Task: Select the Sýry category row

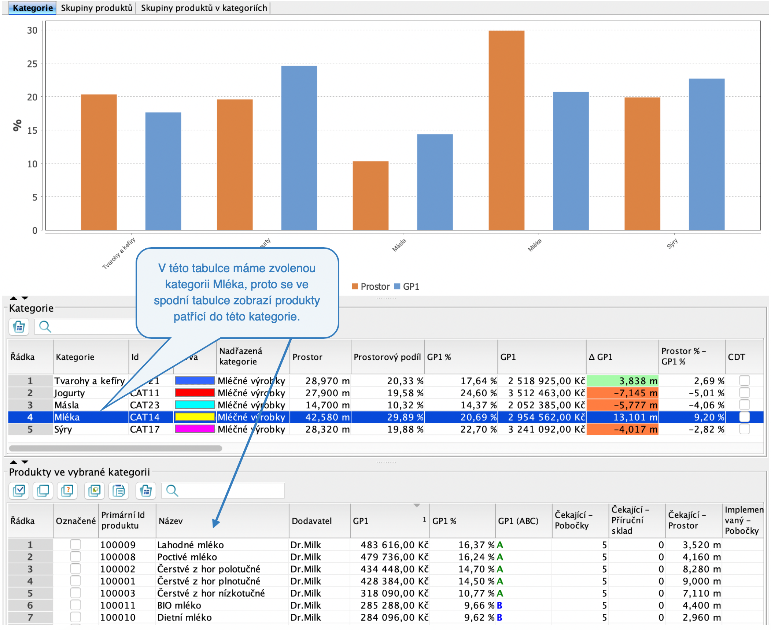Action: pos(385,429)
